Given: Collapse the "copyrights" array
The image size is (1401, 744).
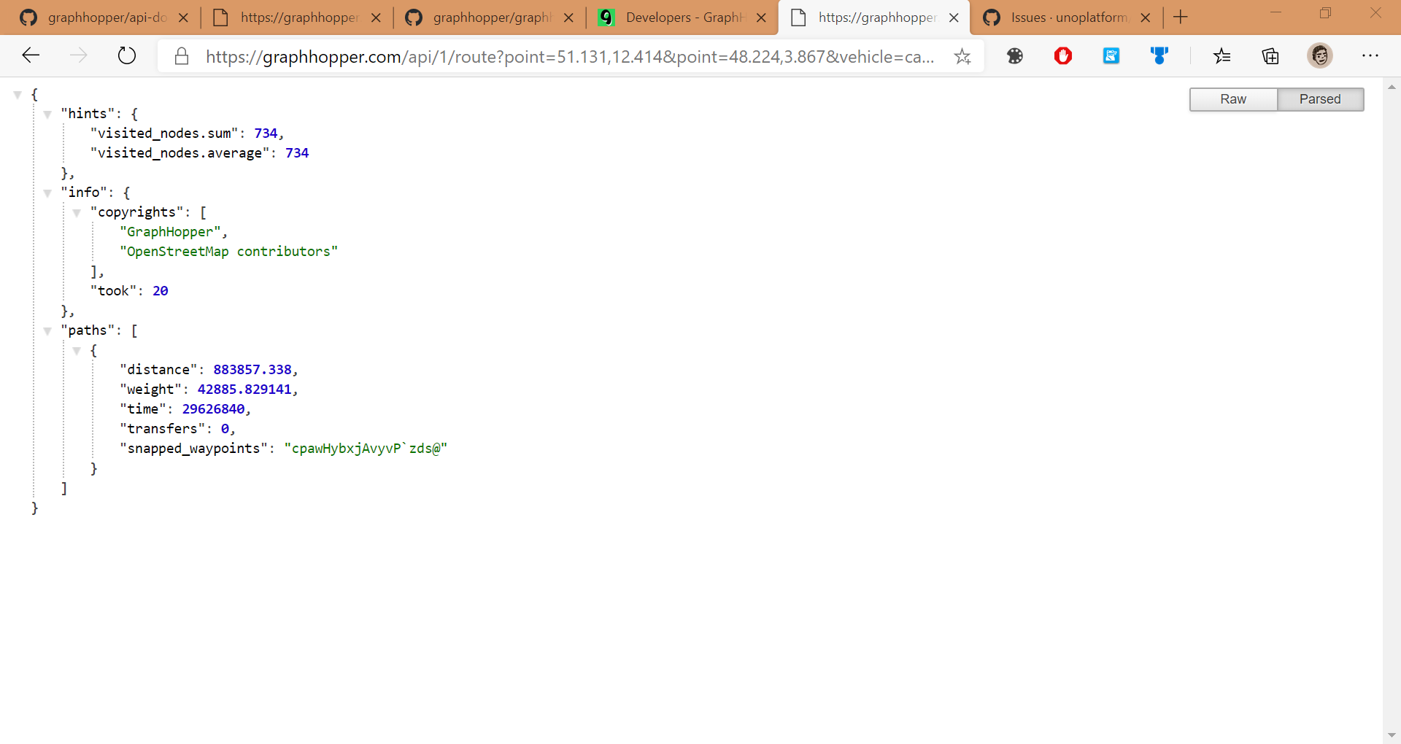Looking at the screenshot, I should tap(77, 213).
